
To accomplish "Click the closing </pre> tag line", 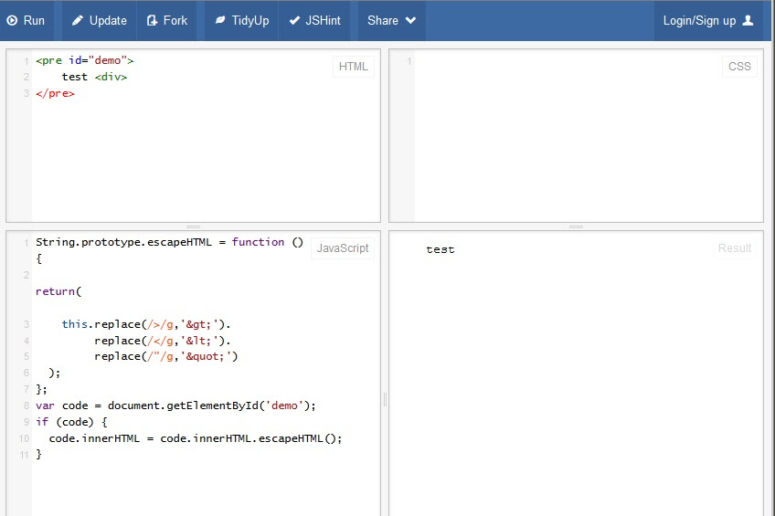I will pyautogui.click(x=55, y=93).
